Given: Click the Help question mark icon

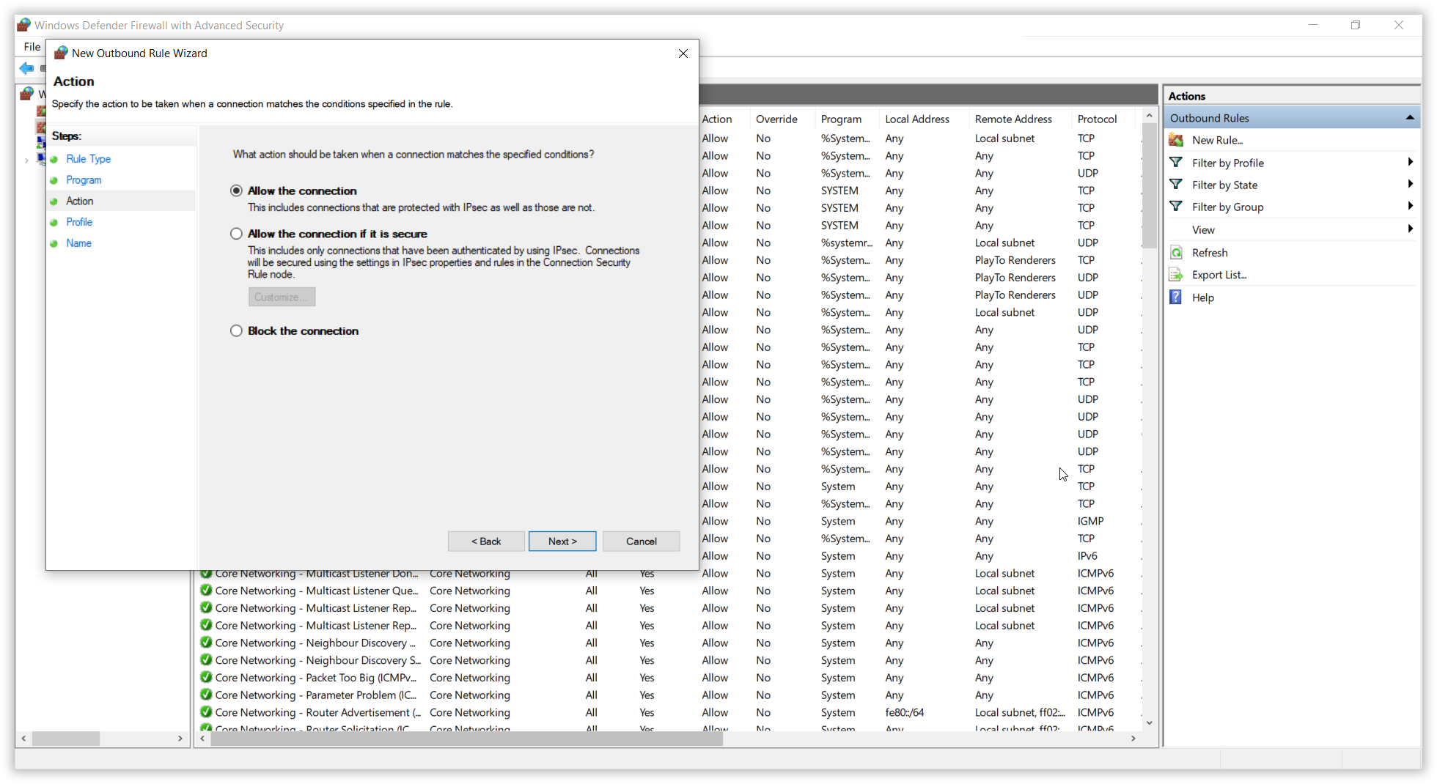Looking at the screenshot, I should [x=1176, y=297].
